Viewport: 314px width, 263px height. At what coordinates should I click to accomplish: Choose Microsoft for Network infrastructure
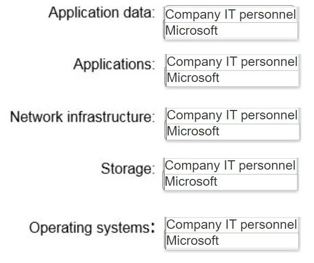coord(233,131)
